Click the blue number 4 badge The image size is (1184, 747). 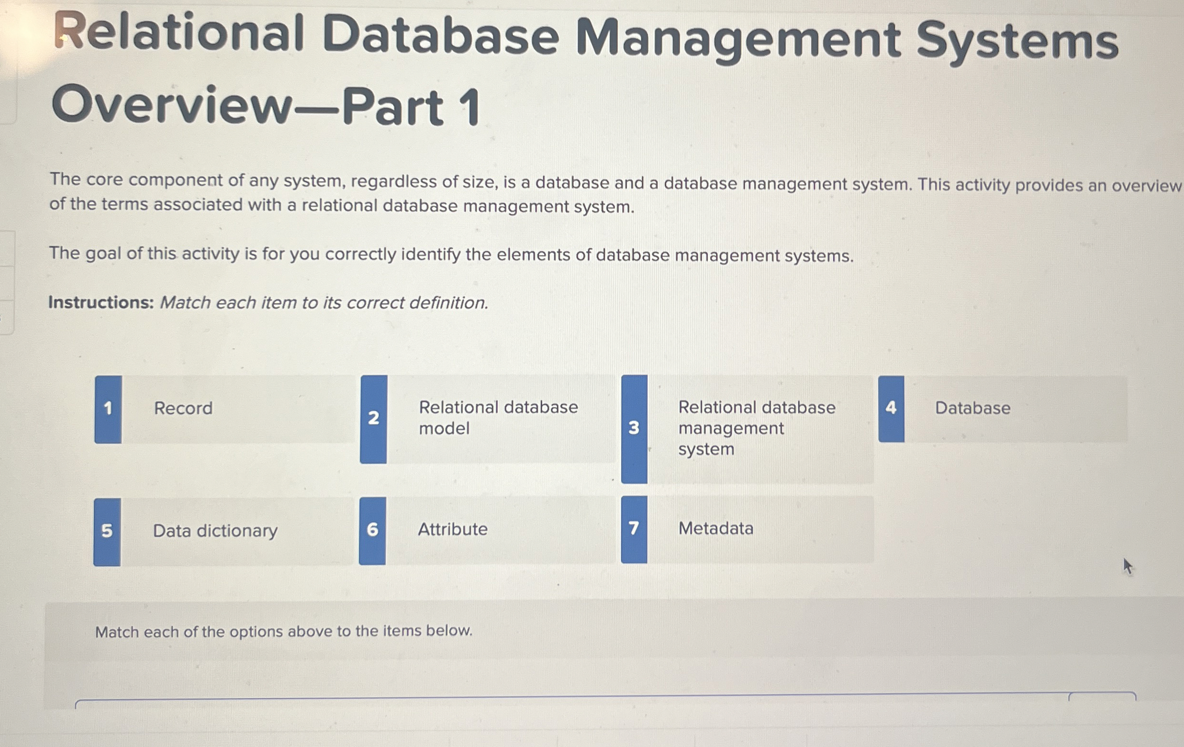[x=891, y=407]
